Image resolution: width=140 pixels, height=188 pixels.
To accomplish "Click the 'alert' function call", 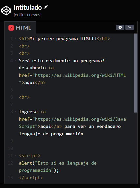I will pos(26,163).
